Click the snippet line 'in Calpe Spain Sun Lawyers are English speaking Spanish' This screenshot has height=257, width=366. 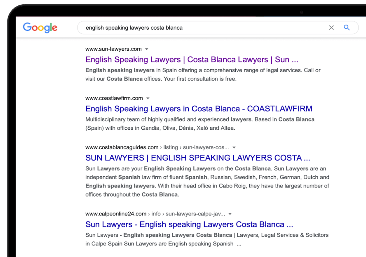tap(160, 244)
